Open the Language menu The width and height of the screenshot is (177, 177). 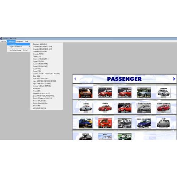pos(20,41)
